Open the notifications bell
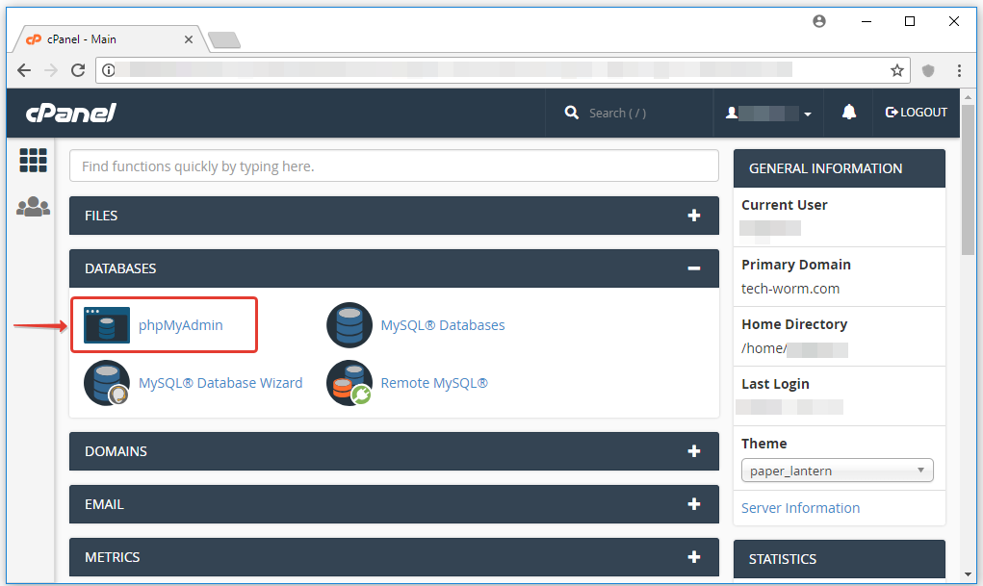983x586 pixels. click(848, 113)
